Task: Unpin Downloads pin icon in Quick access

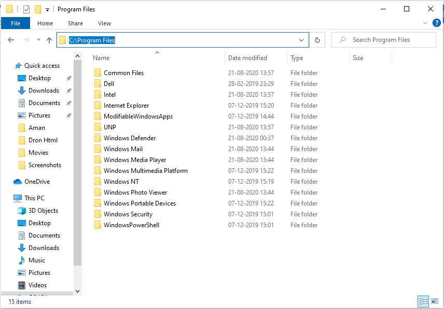Action: coord(68,91)
